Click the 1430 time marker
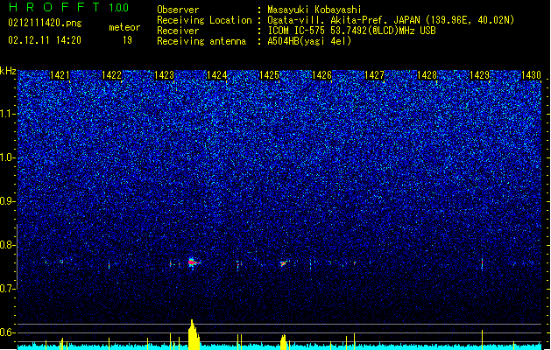This screenshot has height=350, width=551. tap(531, 75)
